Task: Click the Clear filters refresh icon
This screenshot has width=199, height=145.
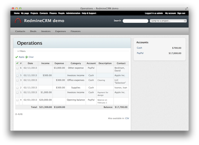Action: tap(26, 57)
